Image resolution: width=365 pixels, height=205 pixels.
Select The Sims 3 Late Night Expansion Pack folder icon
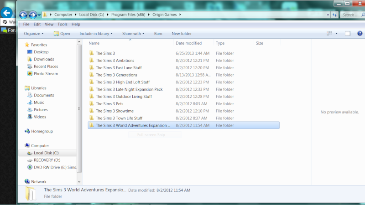pos(92,89)
